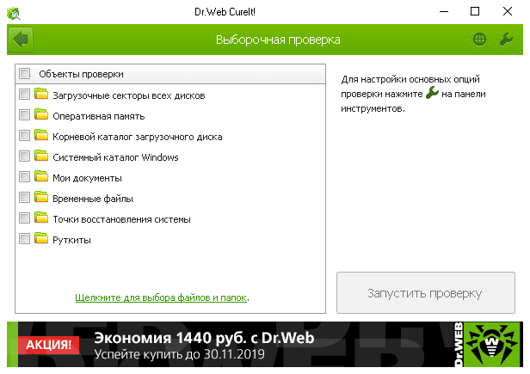Click folder icon next to Руткиты
This screenshot has height=374, width=530.
click(41, 238)
